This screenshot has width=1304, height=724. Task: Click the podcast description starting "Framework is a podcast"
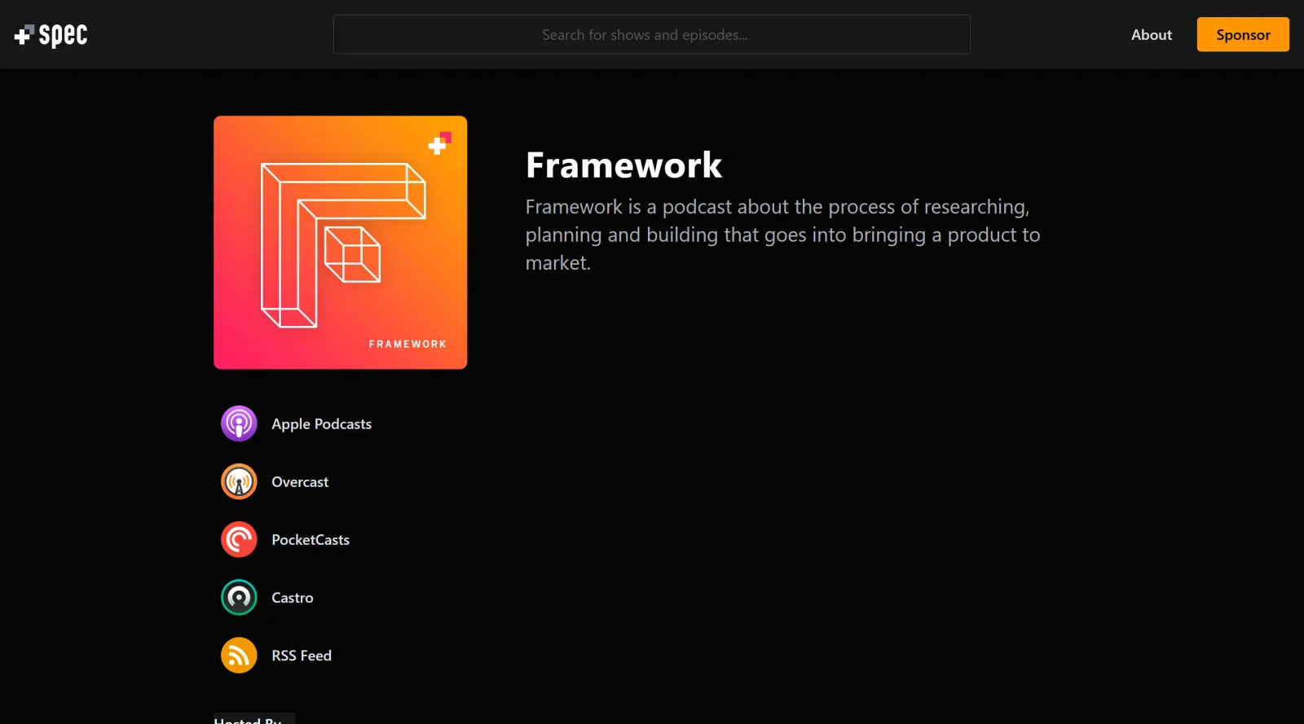(x=782, y=235)
